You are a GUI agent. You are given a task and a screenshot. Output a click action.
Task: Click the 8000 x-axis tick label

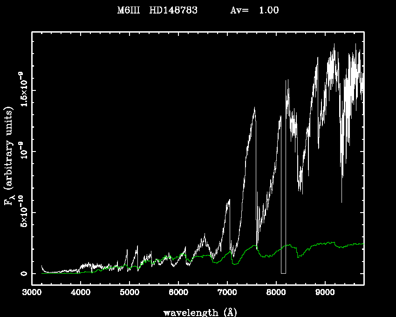276,293
